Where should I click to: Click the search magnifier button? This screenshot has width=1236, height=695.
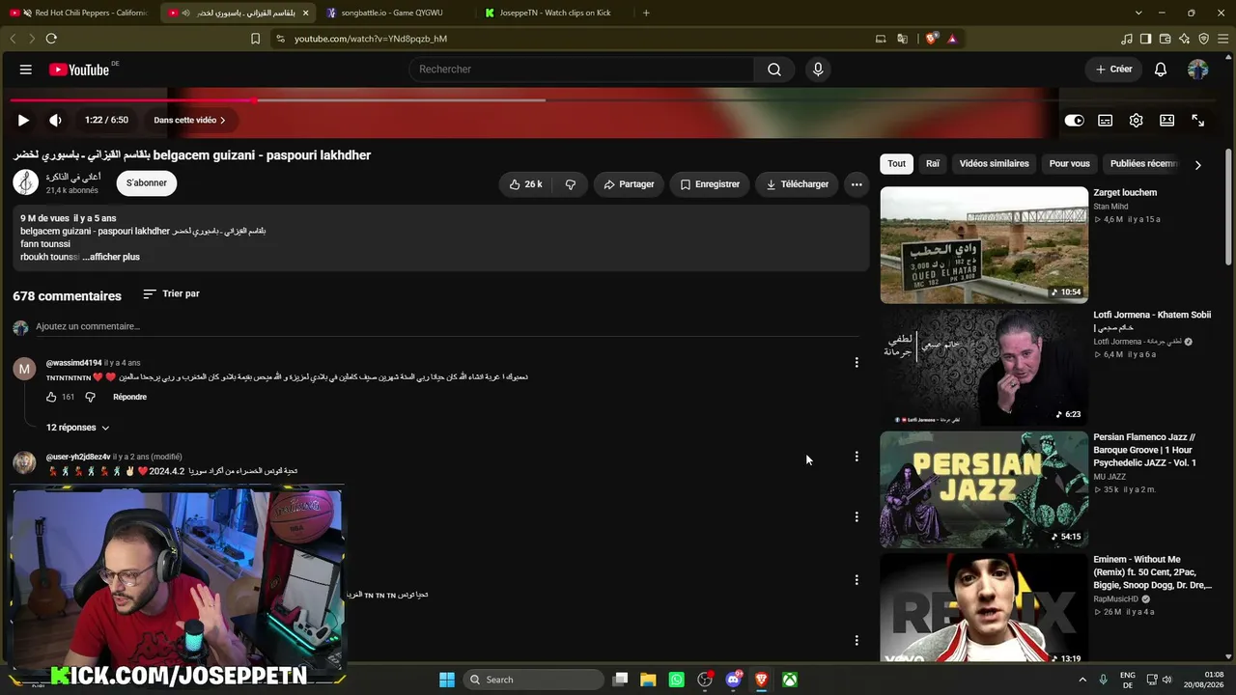click(774, 69)
